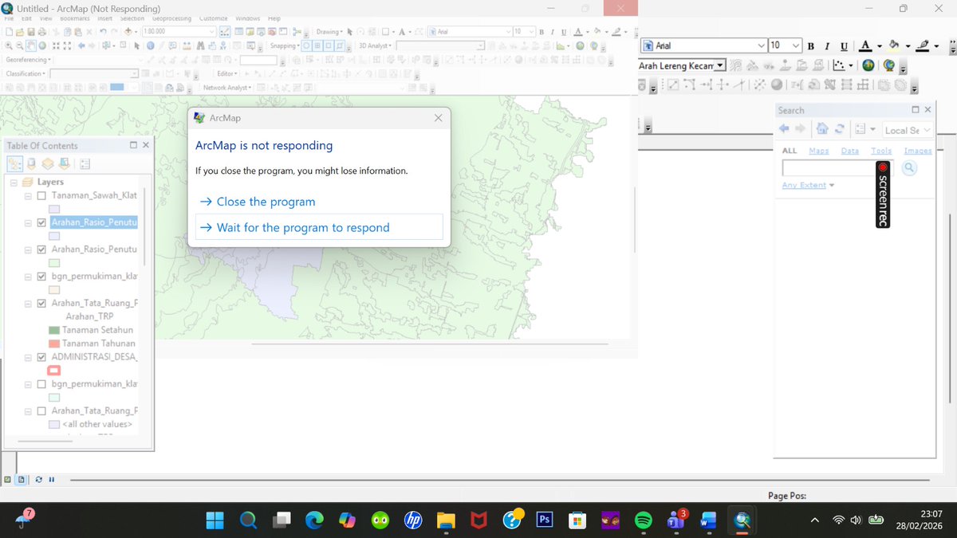Click the Arahan_TRP legend heading
The height and width of the screenshot is (538, 957).
(x=89, y=316)
